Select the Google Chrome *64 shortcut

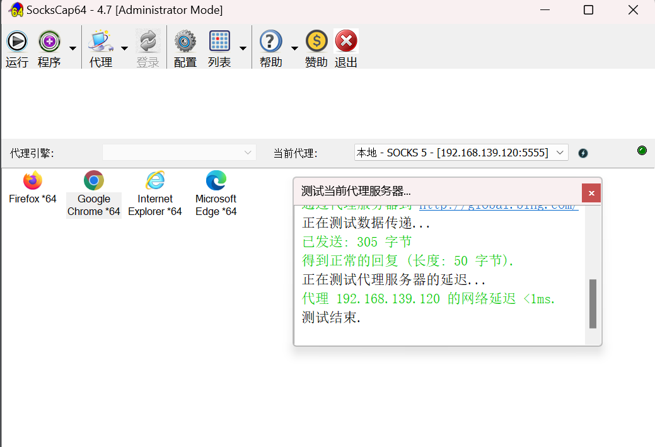[94, 194]
